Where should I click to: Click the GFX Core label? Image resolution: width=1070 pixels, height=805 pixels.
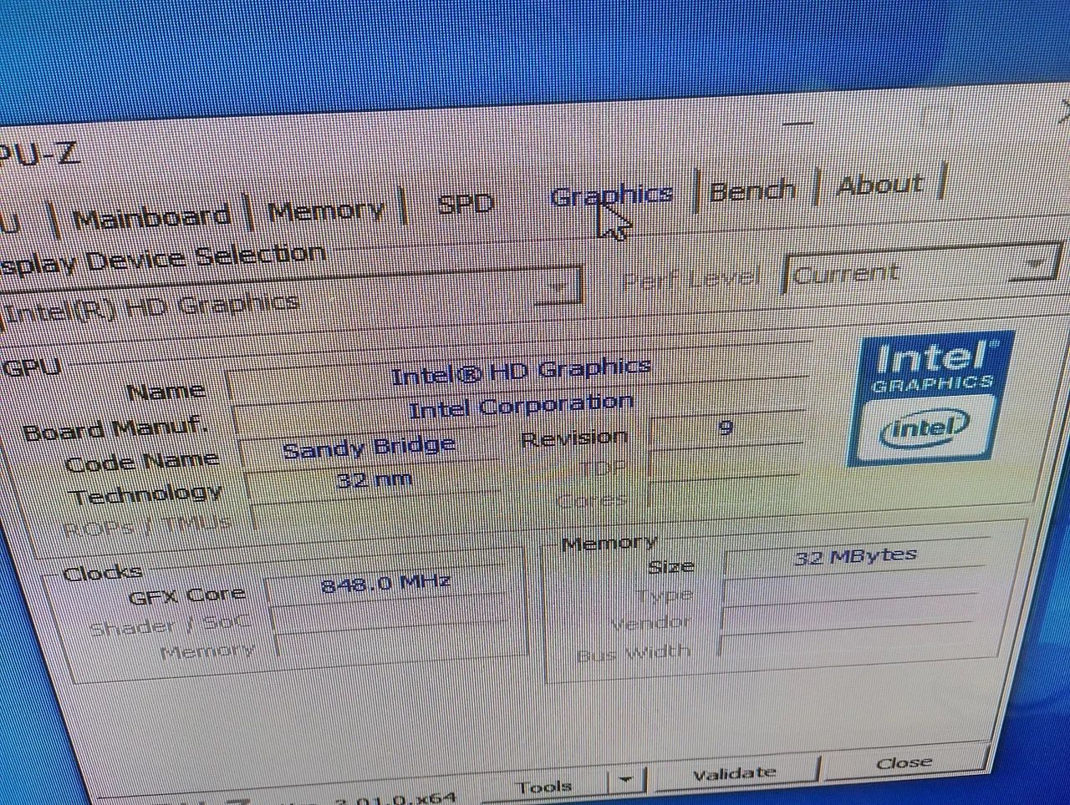coord(188,595)
